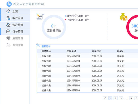Click the shop icon beside 店铺管理
The width and height of the screenshot is (138, 104).
click(x=8, y=38)
